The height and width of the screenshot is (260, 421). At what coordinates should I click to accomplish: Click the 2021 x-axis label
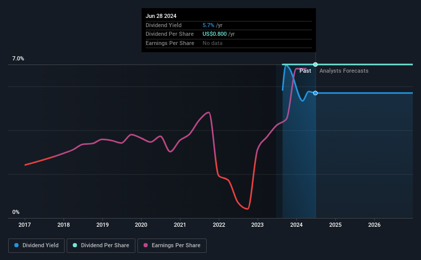(x=180, y=225)
